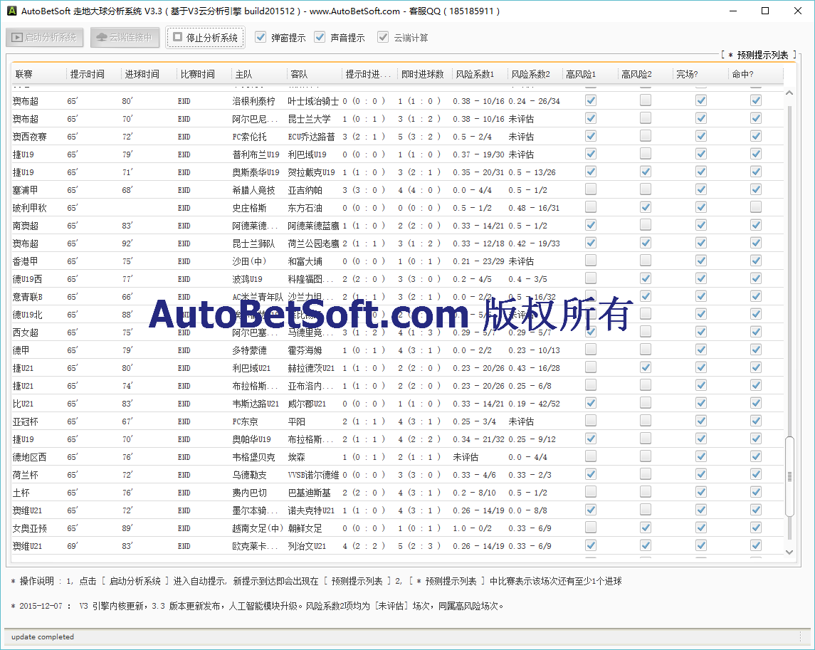Toggle the 云端计算 checkbox
The image size is (815, 650).
point(383,37)
